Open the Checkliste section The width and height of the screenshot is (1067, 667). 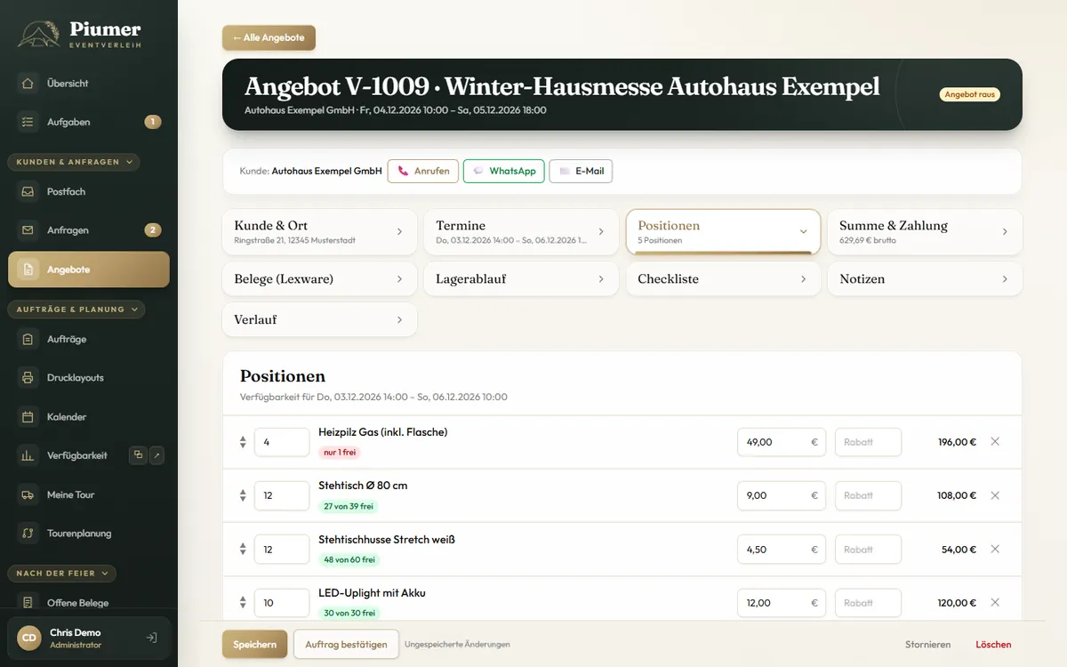coord(723,279)
